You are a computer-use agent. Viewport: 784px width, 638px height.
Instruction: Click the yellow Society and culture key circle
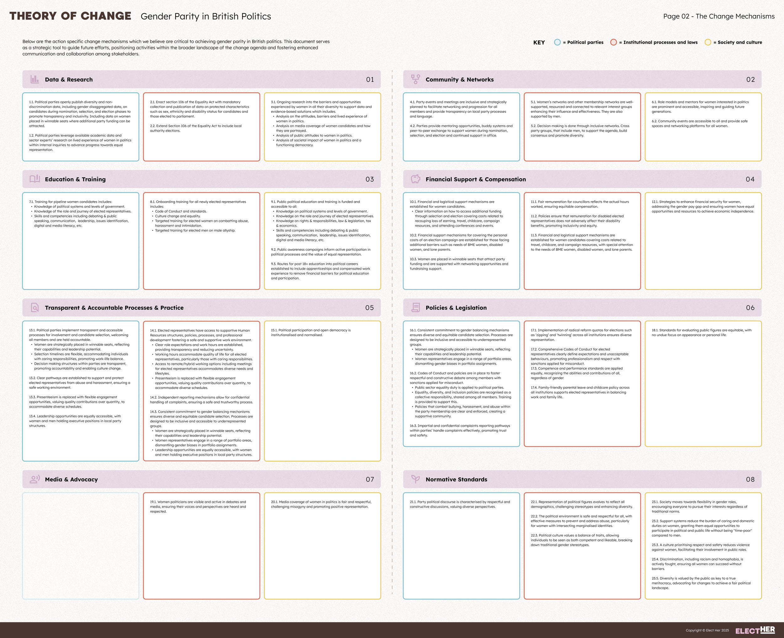point(707,42)
